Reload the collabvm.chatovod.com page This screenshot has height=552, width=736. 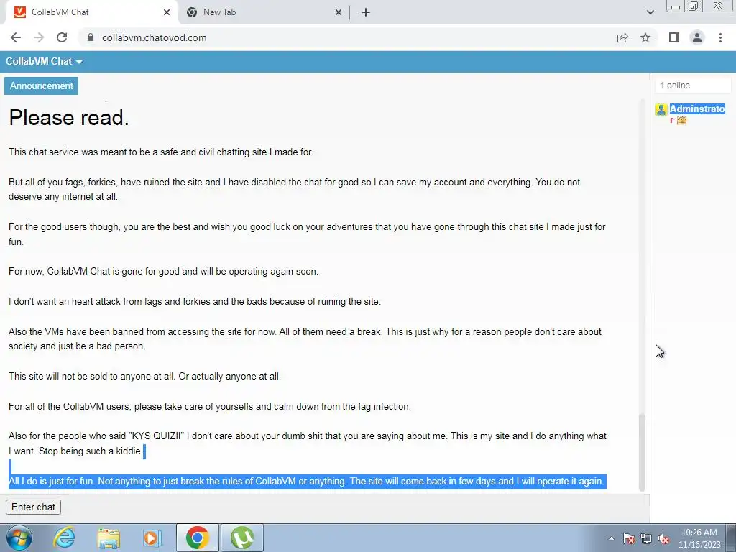pos(62,37)
